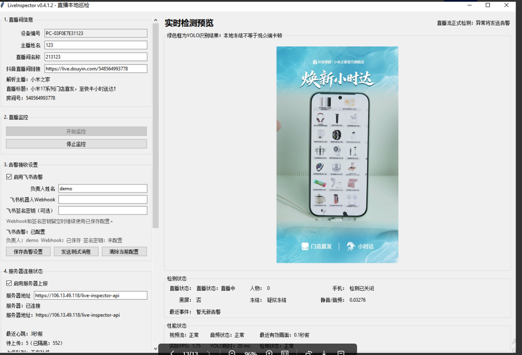This screenshot has height=355, width=522.
Task: Click the 实时检测预览 heading
Action: pos(189,23)
